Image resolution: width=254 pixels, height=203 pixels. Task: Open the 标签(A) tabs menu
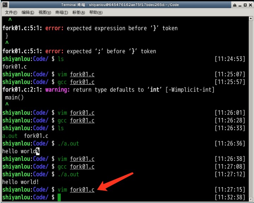[78, 12]
